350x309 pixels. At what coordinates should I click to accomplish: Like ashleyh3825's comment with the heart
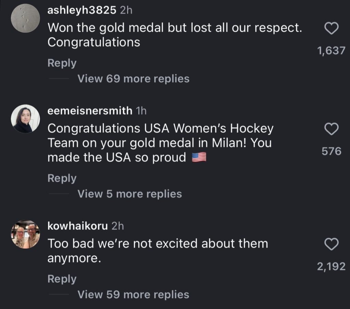[x=331, y=29]
